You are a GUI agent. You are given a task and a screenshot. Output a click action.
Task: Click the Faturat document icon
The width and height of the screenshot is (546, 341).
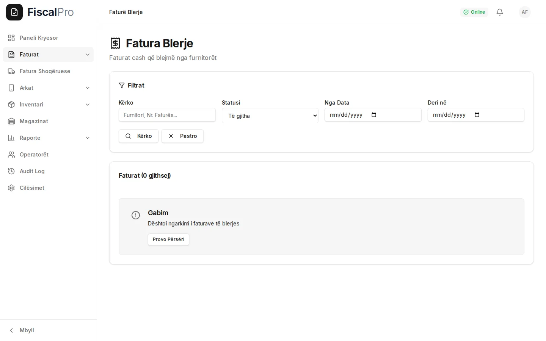pos(11,55)
